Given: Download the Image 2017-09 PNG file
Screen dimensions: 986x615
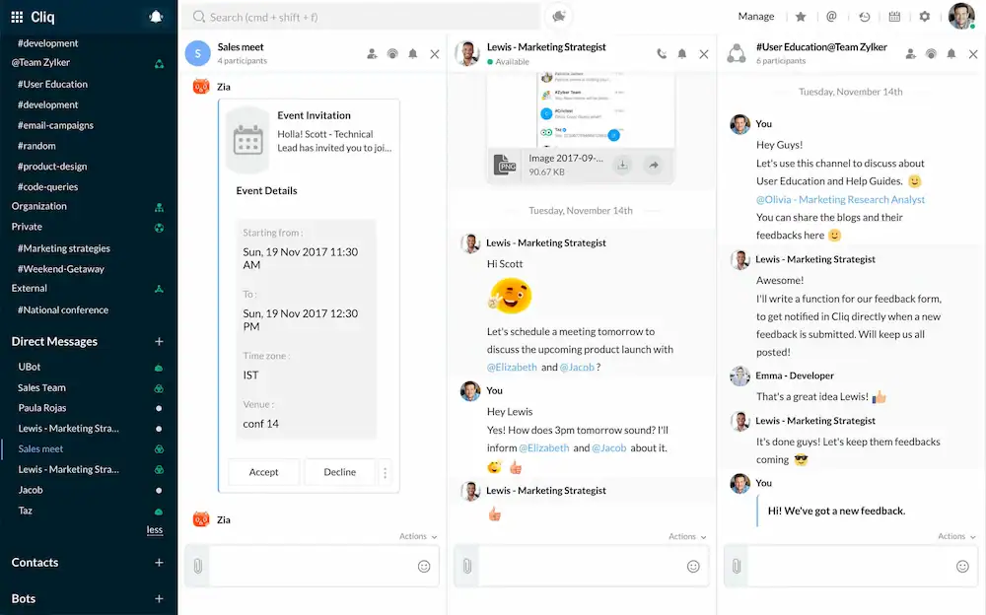Looking at the screenshot, I should (620, 167).
